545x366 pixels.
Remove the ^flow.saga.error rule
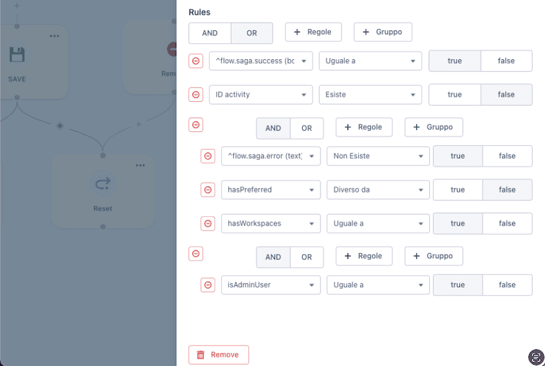tap(208, 156)
